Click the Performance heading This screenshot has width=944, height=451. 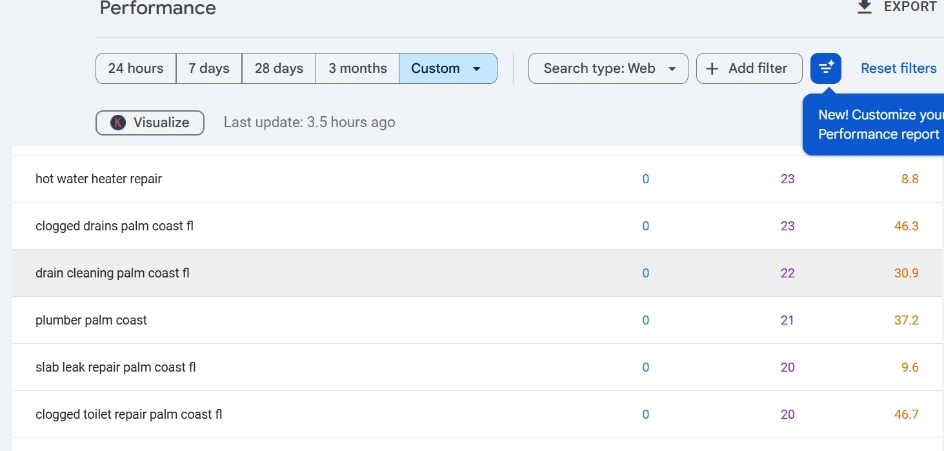point(157,8)
